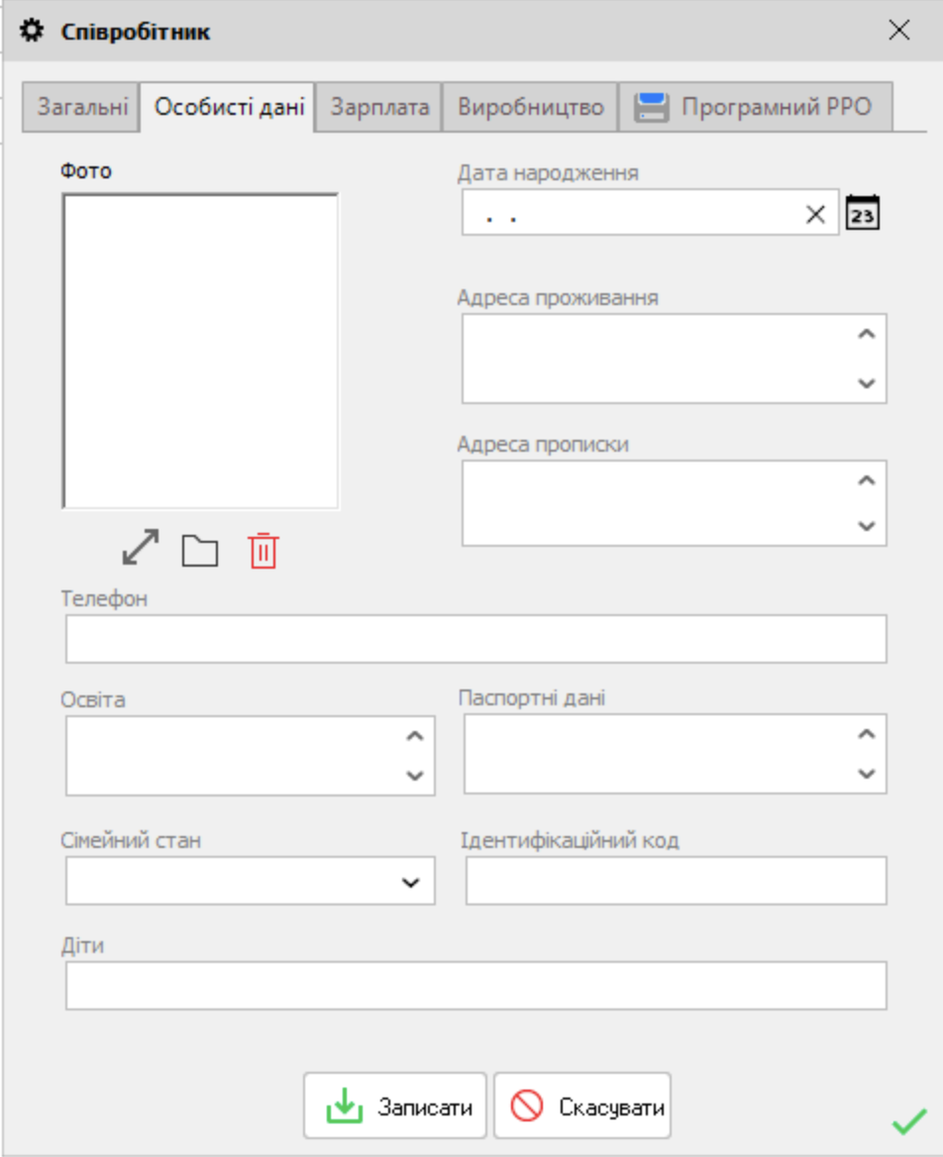Screen dimensions: 943x1157
Task: Click the gear icon in title bar
Action: [32, 31]
